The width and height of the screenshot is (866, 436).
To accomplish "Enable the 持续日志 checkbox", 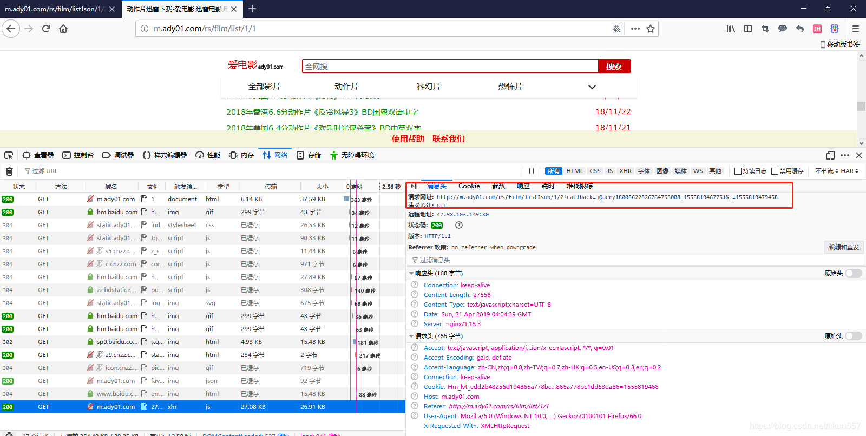I will 738,171.
